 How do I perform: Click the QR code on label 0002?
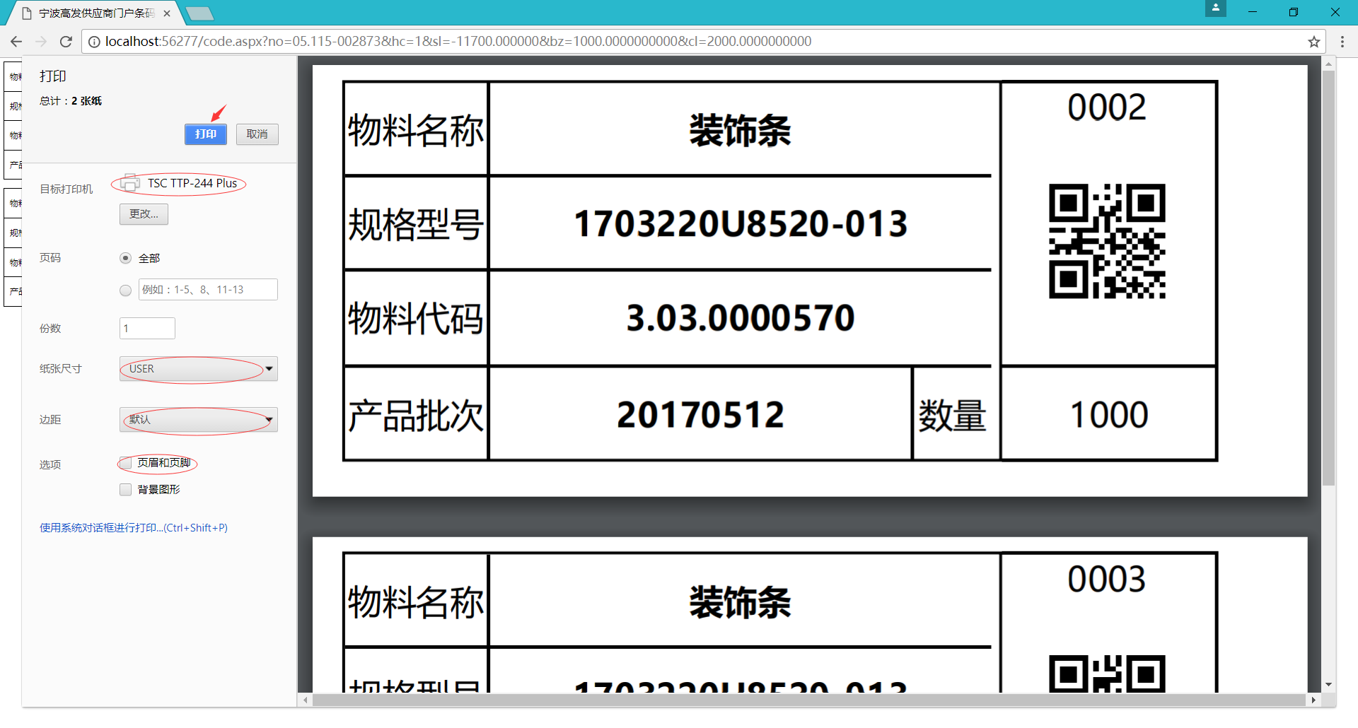coord(1107,241)
